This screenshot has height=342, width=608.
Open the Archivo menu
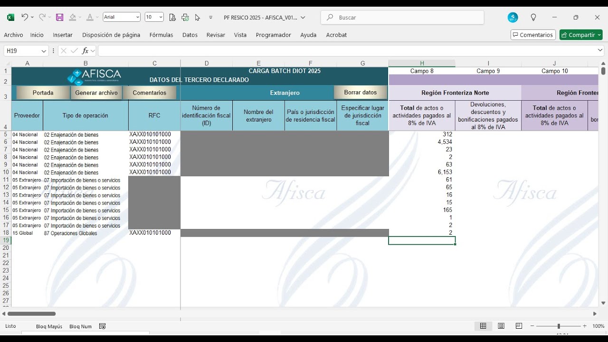[x=13, y=35]
